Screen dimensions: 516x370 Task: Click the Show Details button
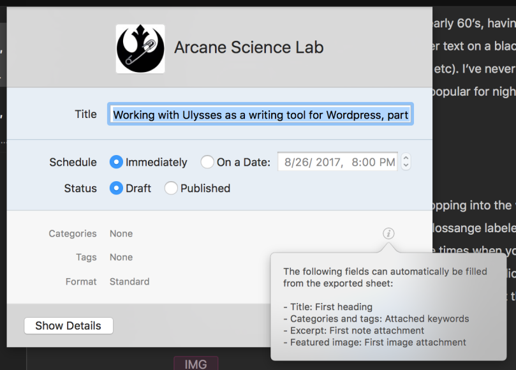68,325
